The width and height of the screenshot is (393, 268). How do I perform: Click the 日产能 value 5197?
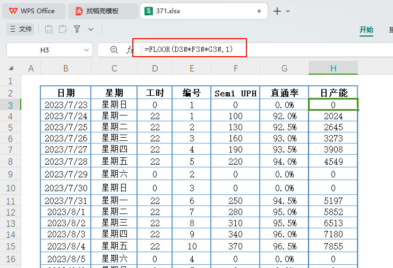point(333,201)
